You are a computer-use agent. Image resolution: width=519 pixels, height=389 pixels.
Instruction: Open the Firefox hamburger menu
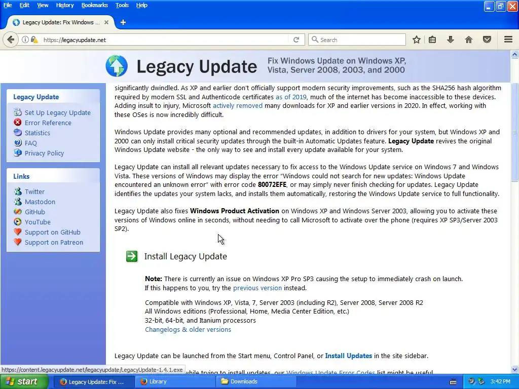pos(508,40)
